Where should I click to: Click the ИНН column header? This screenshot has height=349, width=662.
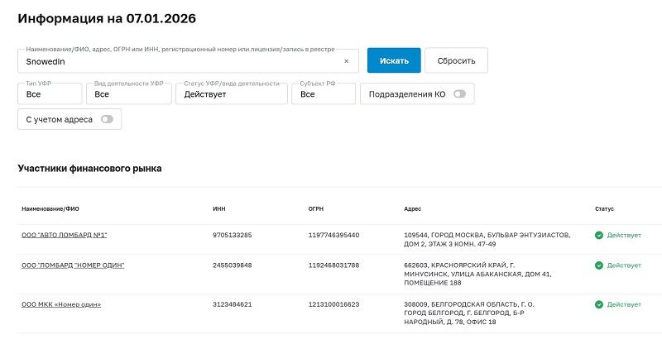[x=218, y=209]
